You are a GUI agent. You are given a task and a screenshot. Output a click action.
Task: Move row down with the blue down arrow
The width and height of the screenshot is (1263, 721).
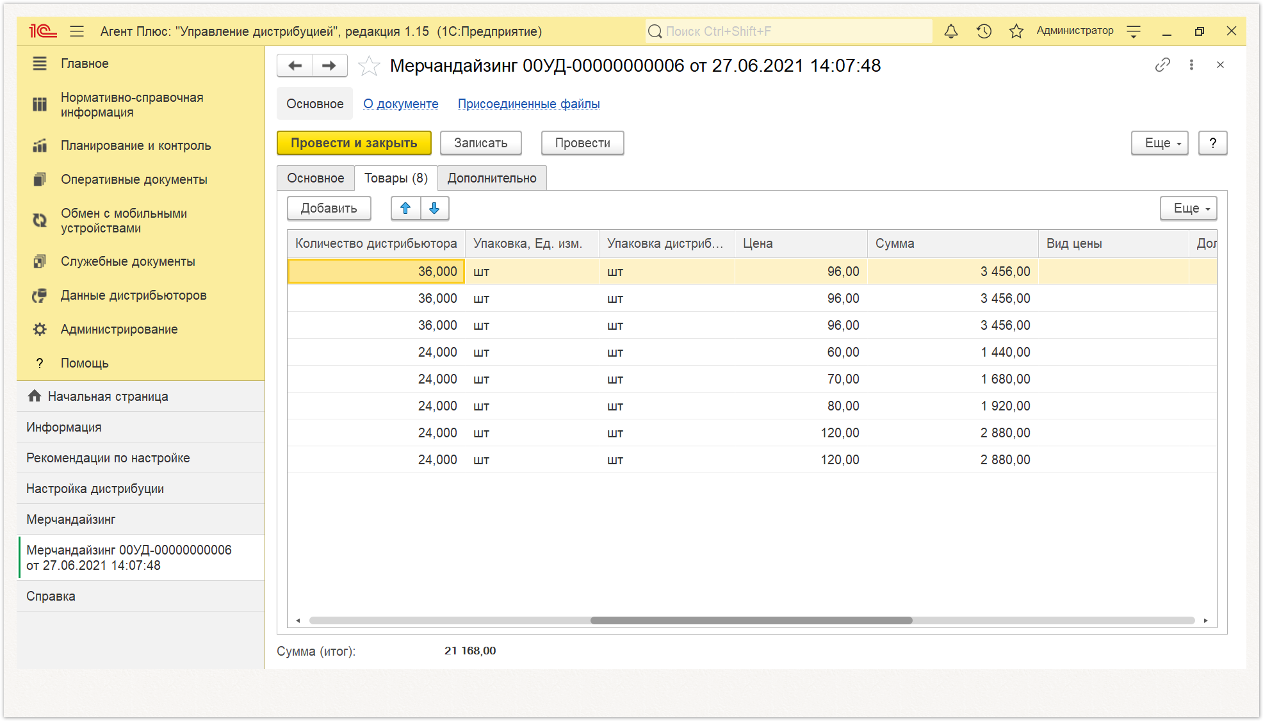point(434,208)
